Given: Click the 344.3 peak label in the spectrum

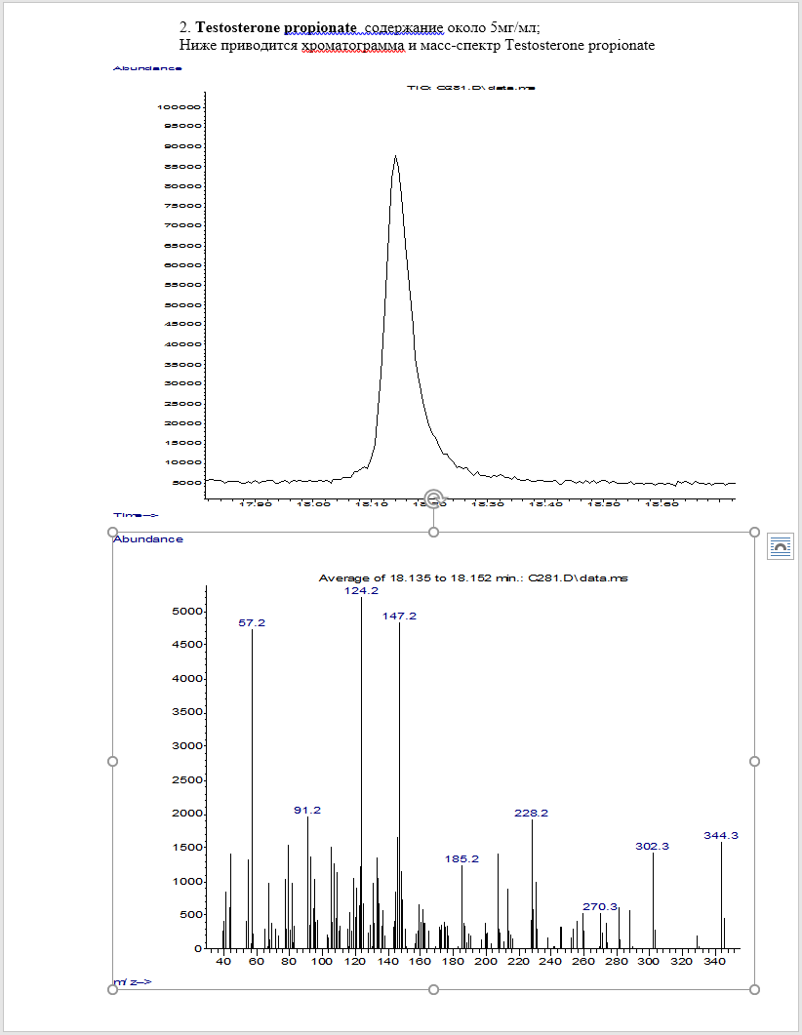Looking at the screenshot, I should (x=721, y=836).
